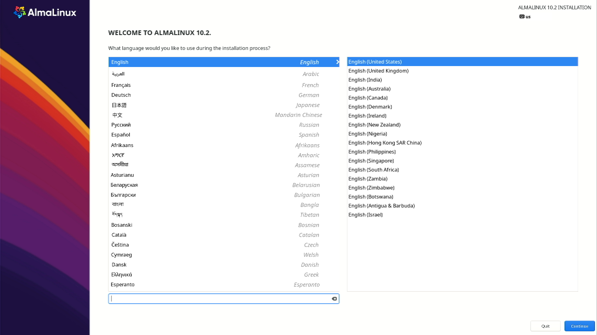Select Dansk (Danish) language
This screenshot has height=335, width=597.
coord(224,265)
